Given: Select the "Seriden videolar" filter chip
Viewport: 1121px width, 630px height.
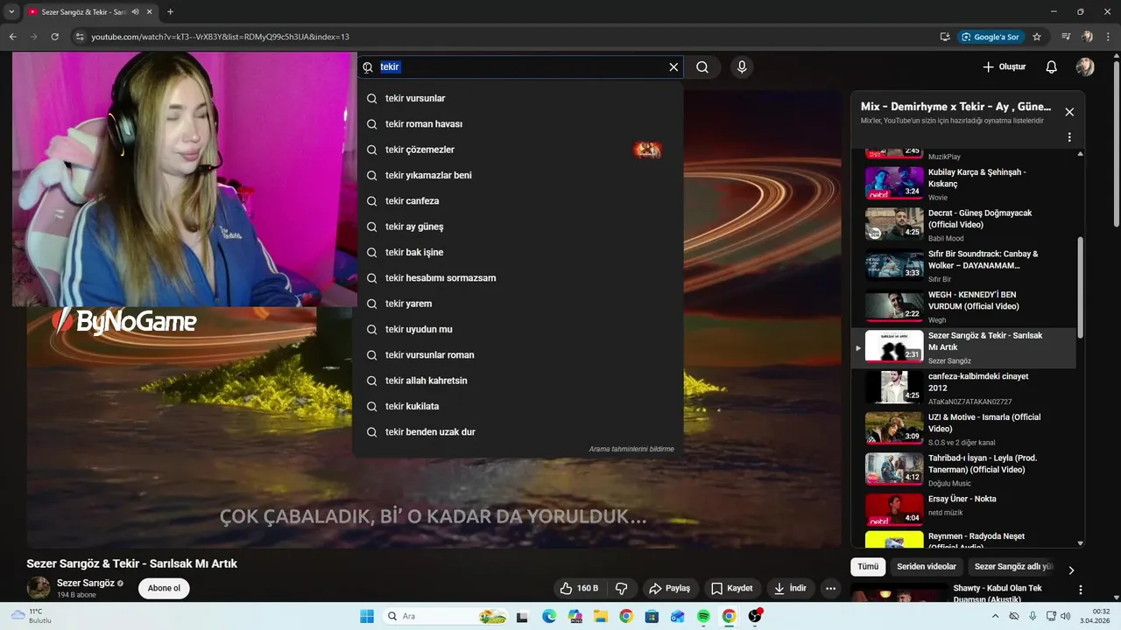Looking at the screenshot, I should point(927,567).
